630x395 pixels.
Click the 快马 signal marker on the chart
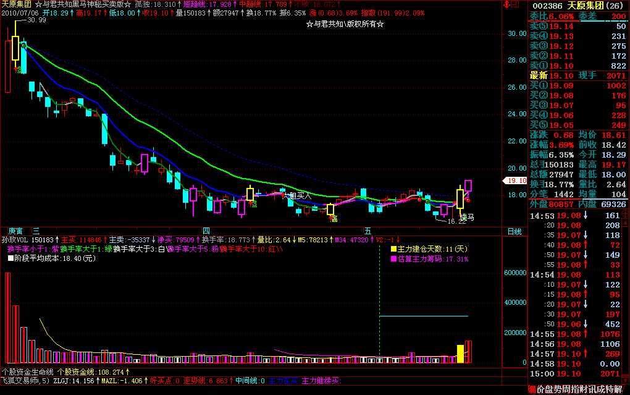click(x=466, y=217)
